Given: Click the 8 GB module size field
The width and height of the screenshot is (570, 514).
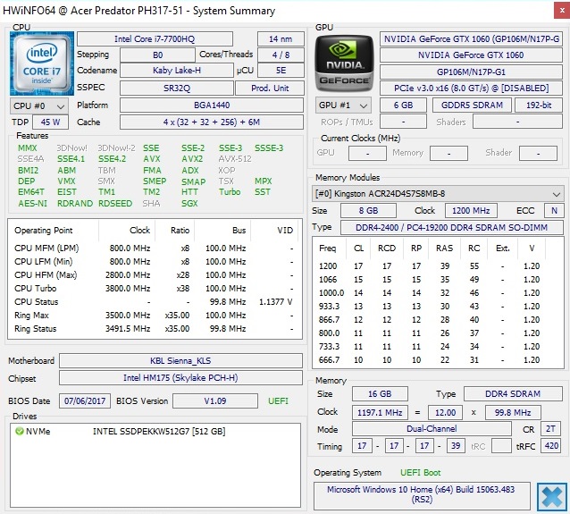Looking at the screenshot, I should click(368, 211).
